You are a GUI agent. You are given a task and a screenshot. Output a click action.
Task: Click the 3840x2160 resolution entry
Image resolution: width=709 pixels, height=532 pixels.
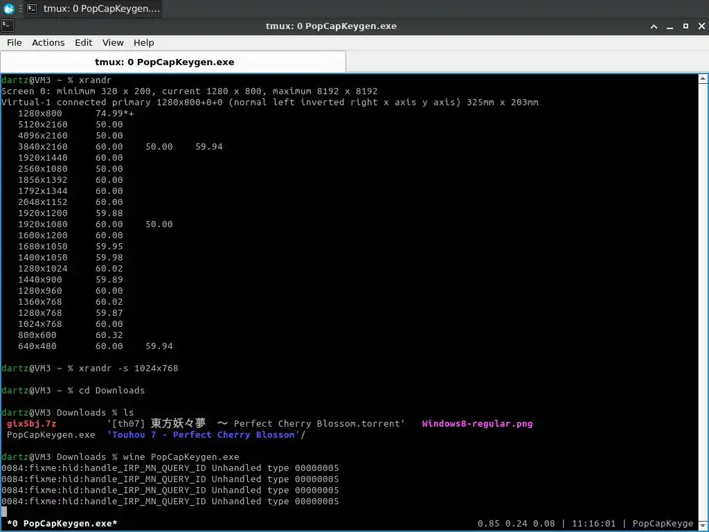pyautogui.click(x=42, y=147)
